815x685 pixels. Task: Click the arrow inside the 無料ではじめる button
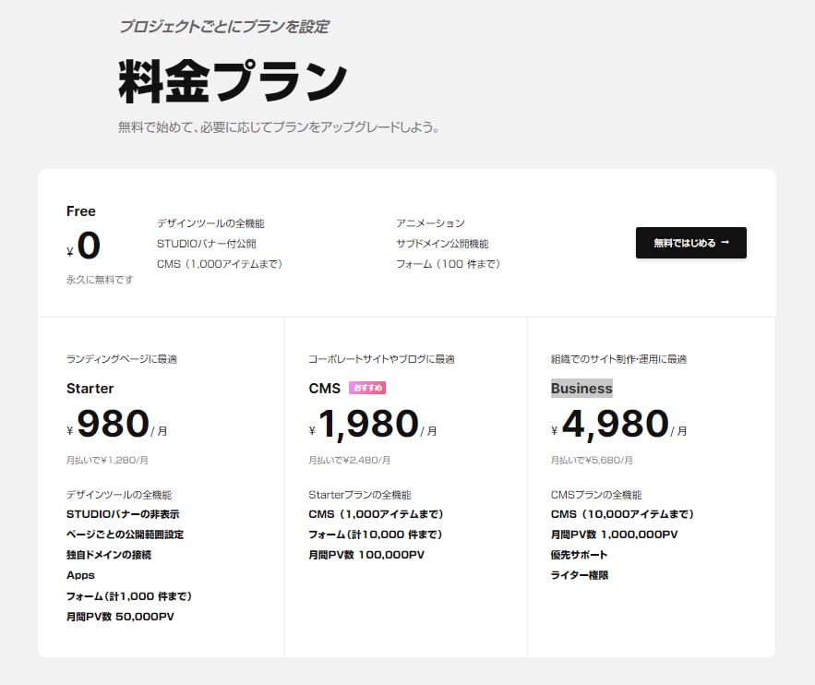click(x=725, y=243)
